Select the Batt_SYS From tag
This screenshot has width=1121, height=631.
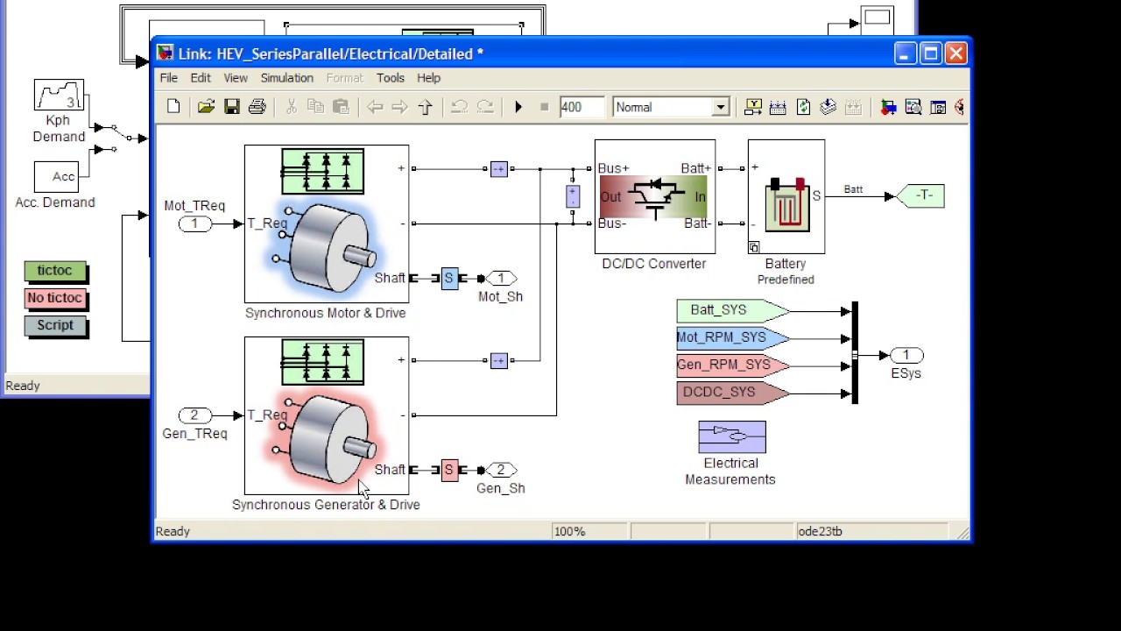tap(732, 310)
